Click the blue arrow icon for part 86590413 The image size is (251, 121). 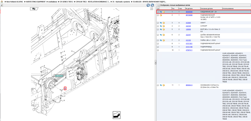pos(161,85)
